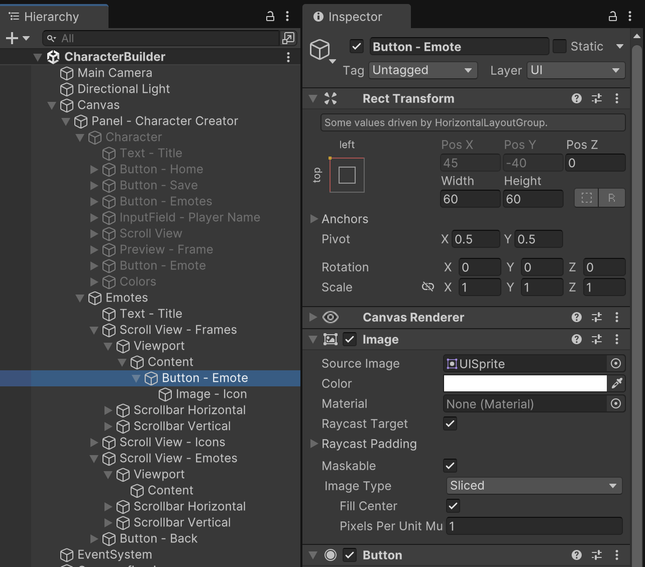
Task: Disable the Raycast Target checkbox
Action: (x=450, y=424)
